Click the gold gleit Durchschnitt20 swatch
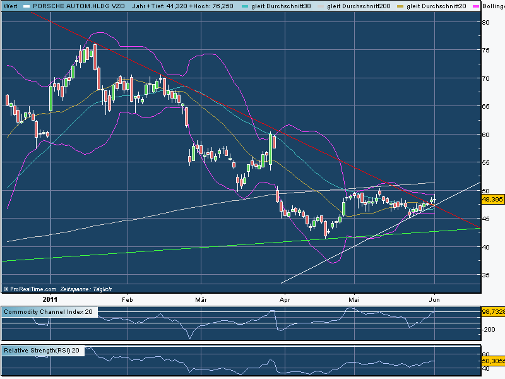Image resolution: width=505 pixels, height=379 pixels. point(400,6)
